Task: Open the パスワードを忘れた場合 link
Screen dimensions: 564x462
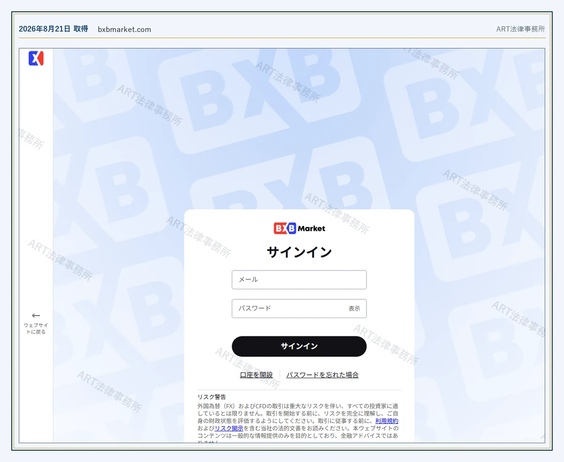Action: pos(322,375)
